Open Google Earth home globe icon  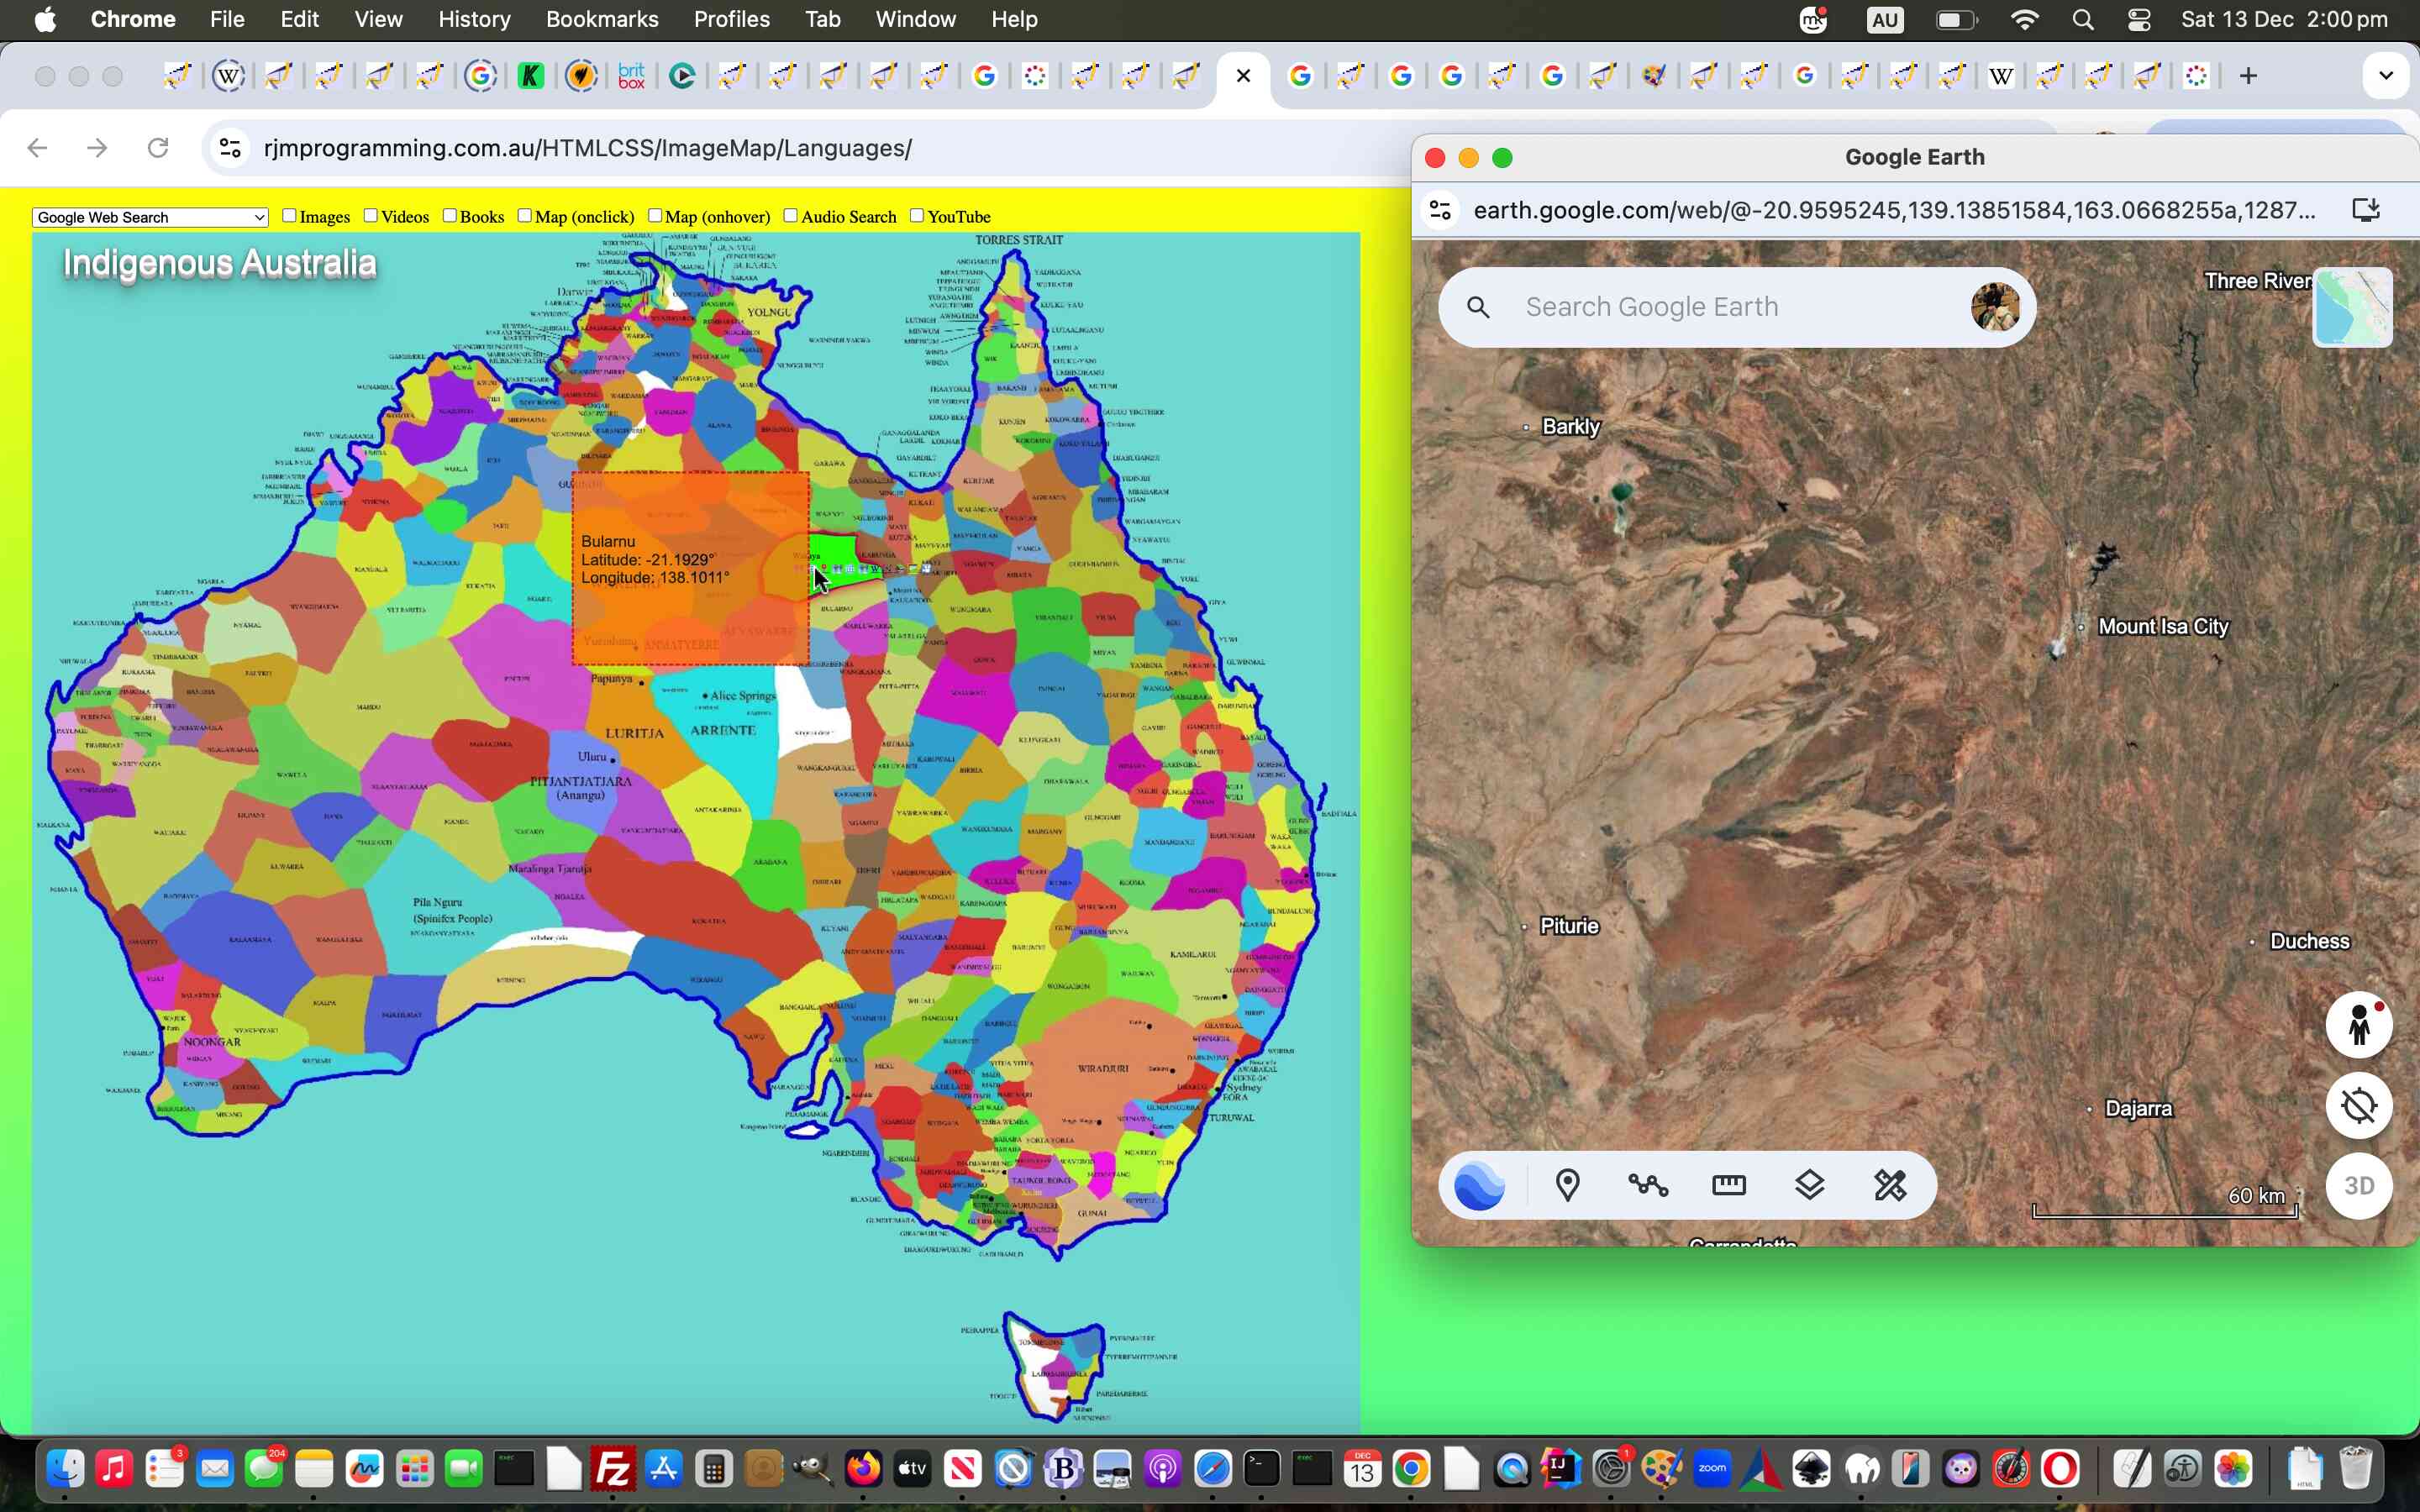point(1479,1186)
